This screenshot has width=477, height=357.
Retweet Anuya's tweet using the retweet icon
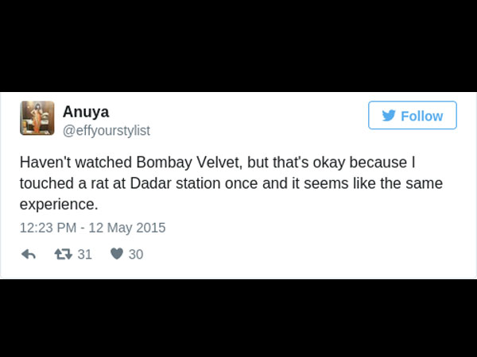click(x=62, y=255)
